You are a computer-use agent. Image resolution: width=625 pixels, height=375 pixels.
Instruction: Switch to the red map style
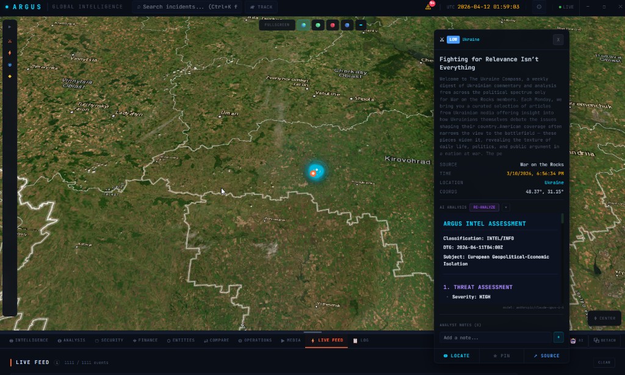coord(333,25)
